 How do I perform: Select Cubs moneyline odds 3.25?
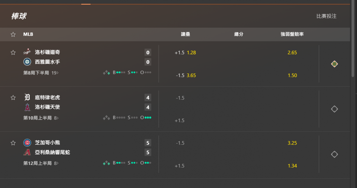click(292, 143)
